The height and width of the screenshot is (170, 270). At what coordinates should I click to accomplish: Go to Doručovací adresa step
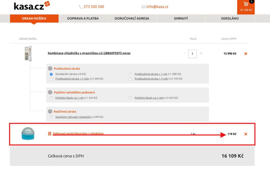click(x=132, y=18)
